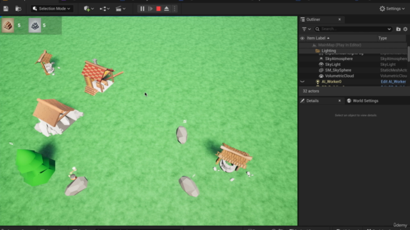The width and height of the screenshot is (410, 230).
Task: Click the SM_SkySphere mesh icon
Action: [x=321, y=70]
